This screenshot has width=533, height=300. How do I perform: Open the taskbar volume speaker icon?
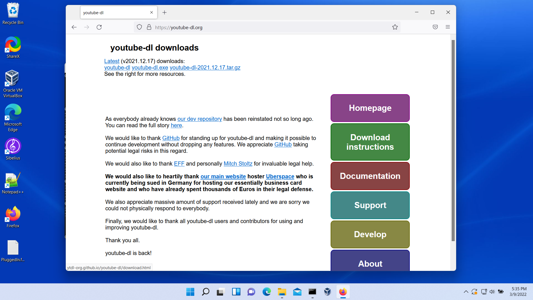(492, 292)
